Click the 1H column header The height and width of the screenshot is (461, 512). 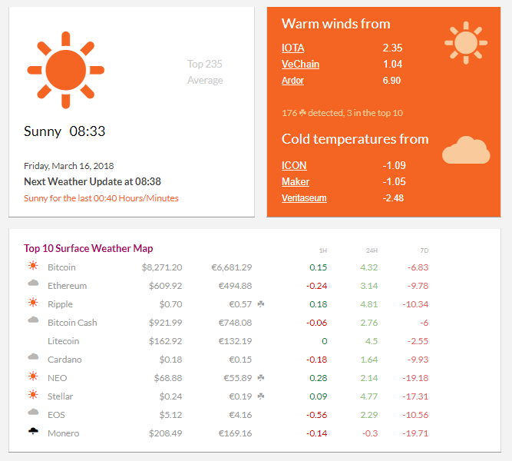point(323,250)
